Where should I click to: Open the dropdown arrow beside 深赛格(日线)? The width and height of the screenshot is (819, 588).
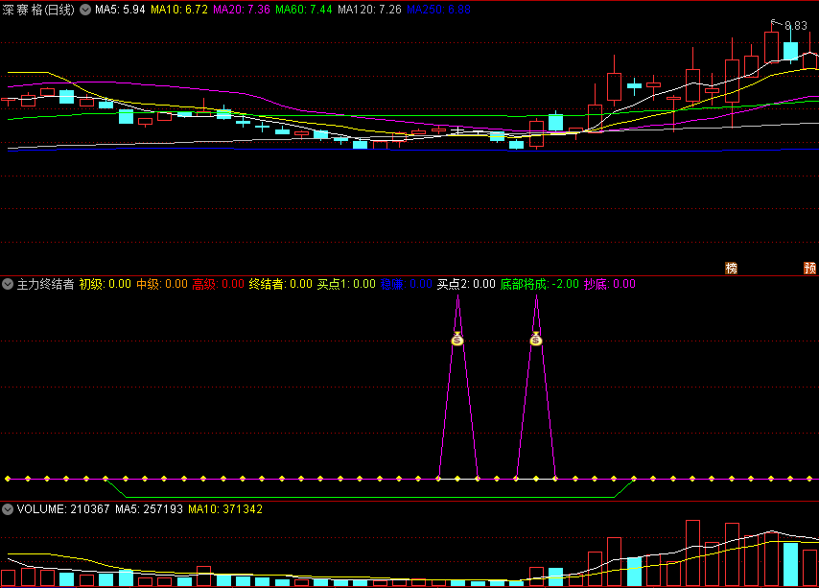[85, 10]
